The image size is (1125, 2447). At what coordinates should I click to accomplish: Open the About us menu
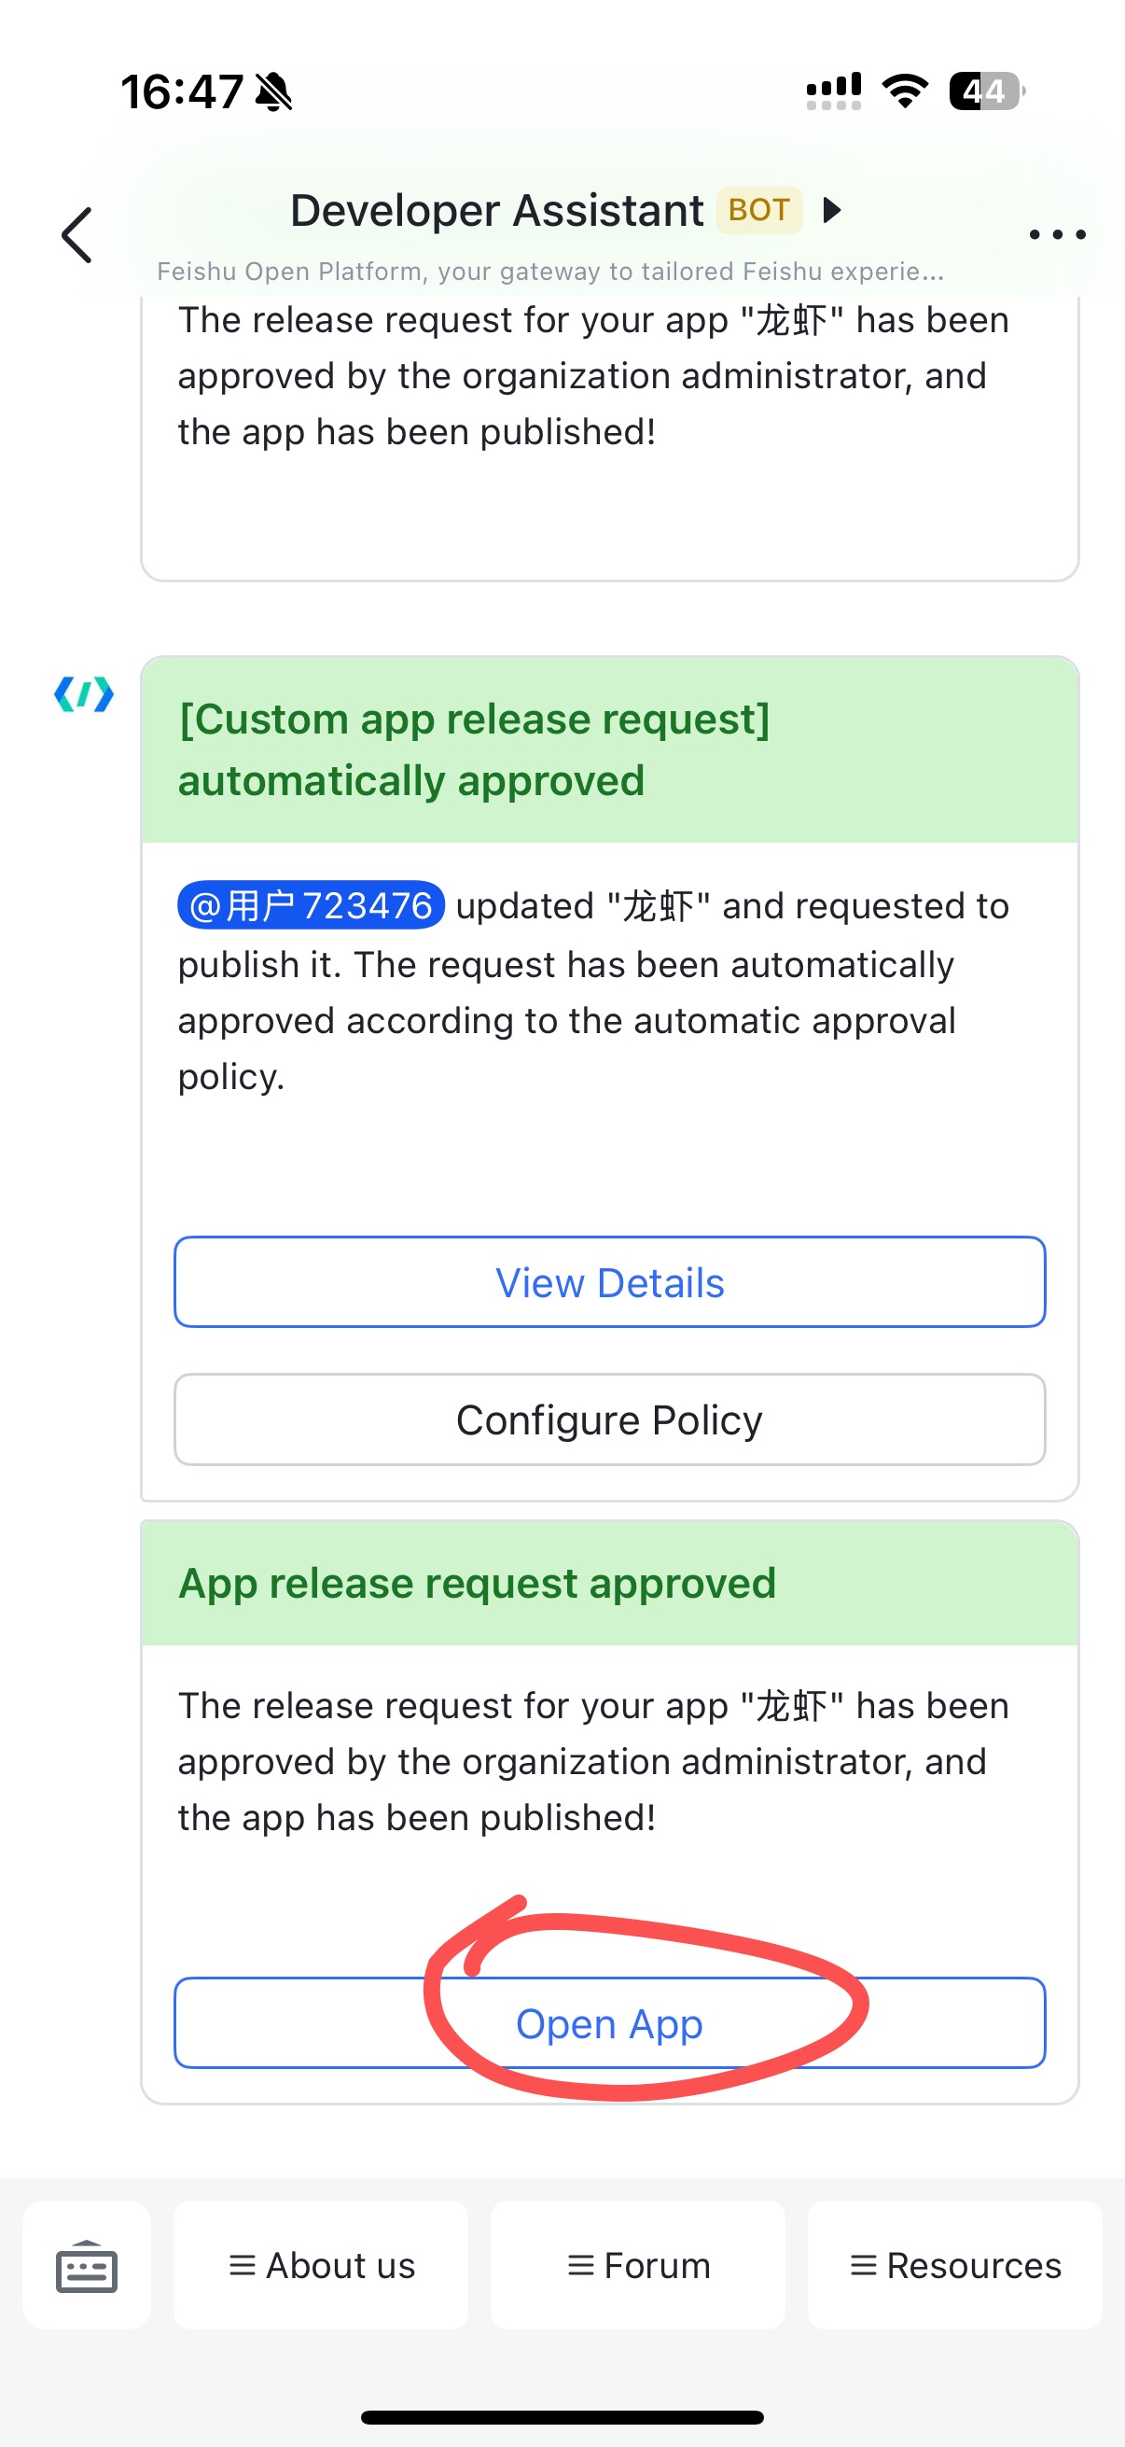[321, 2266]
